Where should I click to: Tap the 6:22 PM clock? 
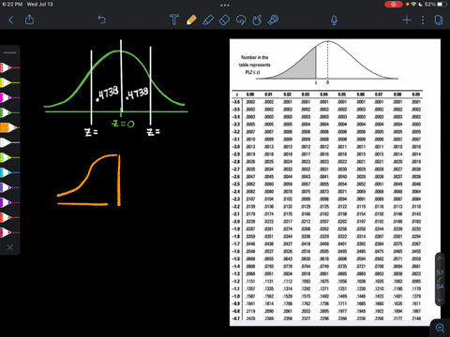(x=12, y=5)
